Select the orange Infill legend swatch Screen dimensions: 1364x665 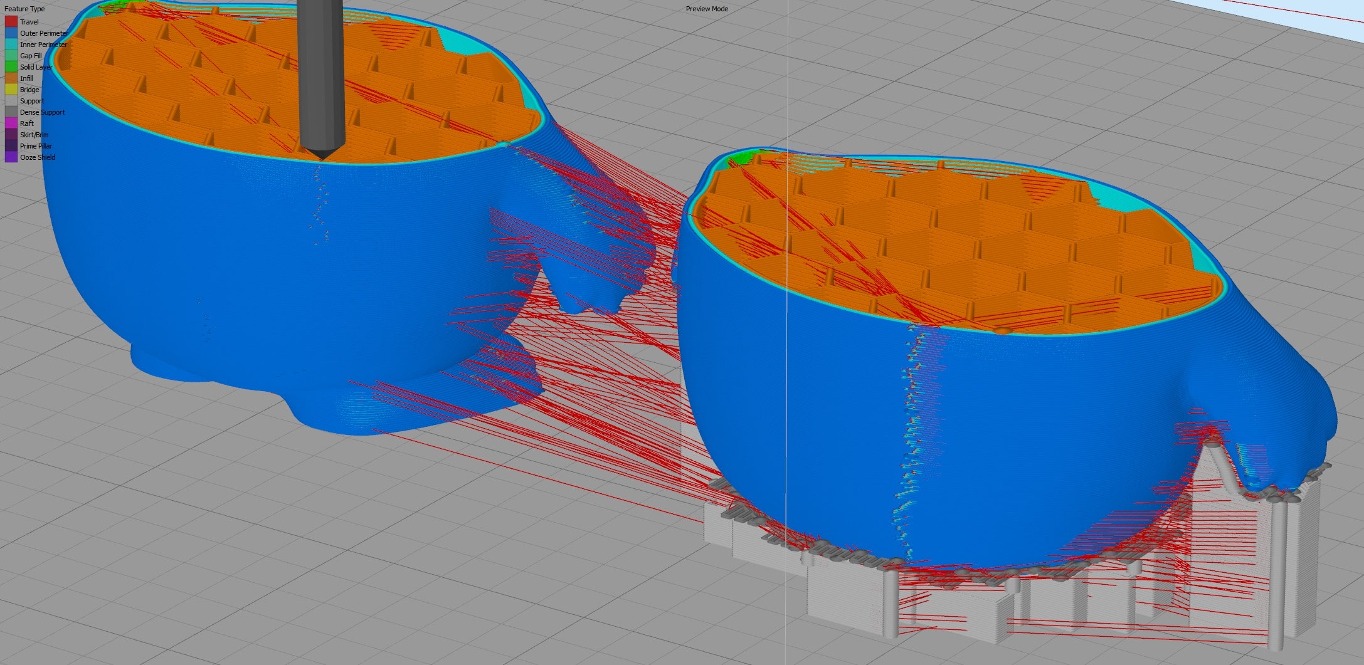pyautogui.click(x=11, y=78)
